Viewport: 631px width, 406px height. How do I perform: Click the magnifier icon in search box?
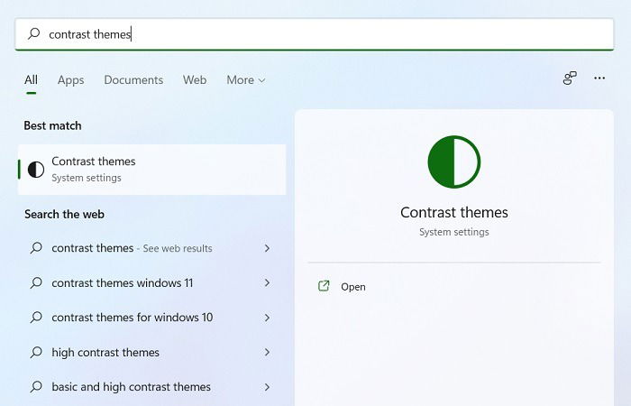click(34, 33)
